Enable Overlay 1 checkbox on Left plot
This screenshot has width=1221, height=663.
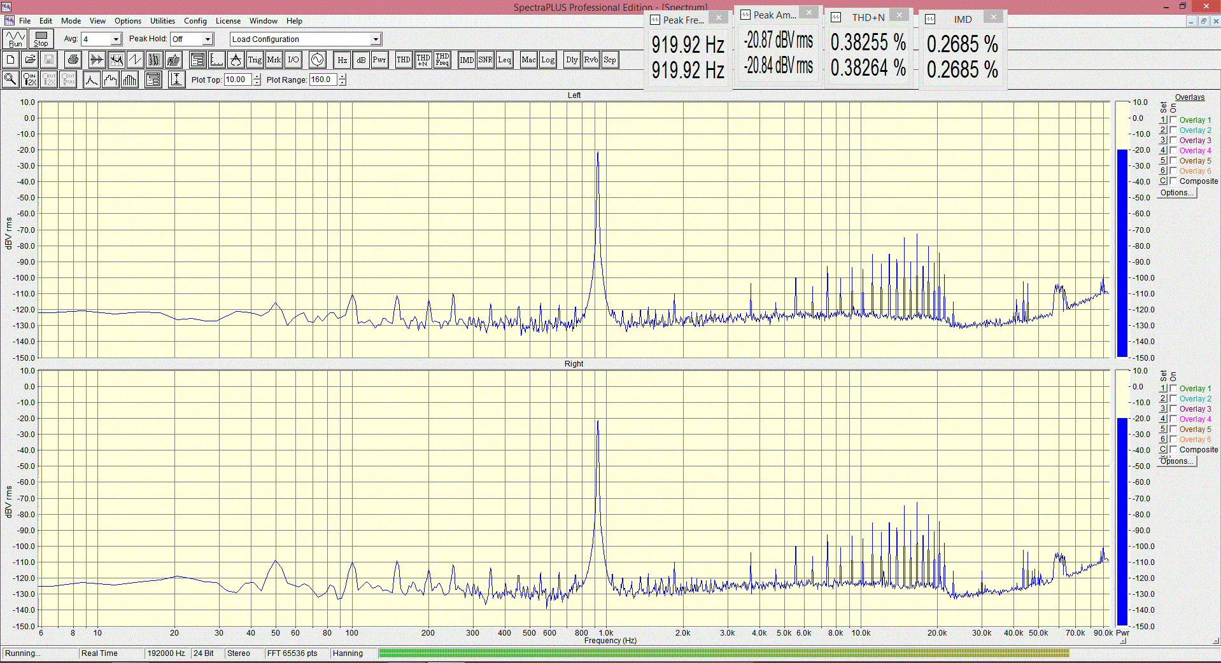coord(1173,120)
